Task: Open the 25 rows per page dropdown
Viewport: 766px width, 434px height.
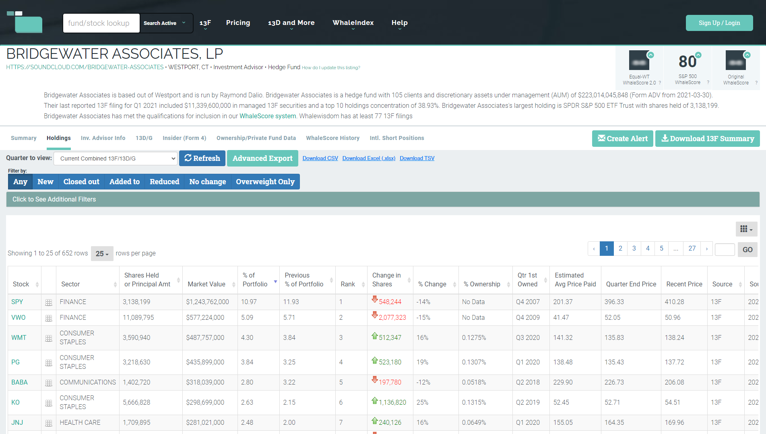Action: (x=102, y=253)
